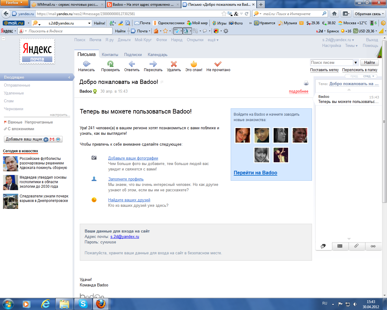
Task: Open the Отправленные folder
Action: 17,85
